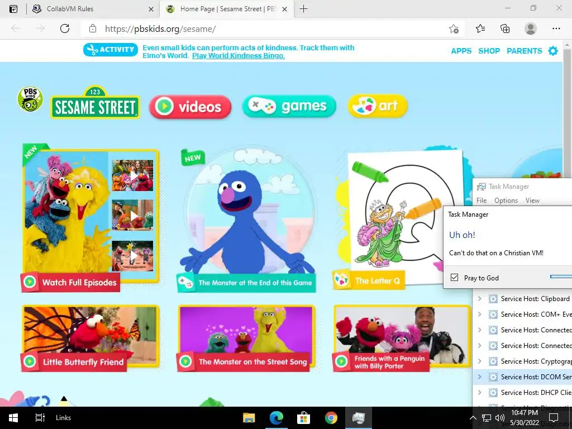The height and width of the screenshot is (429, 572).
Task: Click the teal games button
Action: coord(289,106)
